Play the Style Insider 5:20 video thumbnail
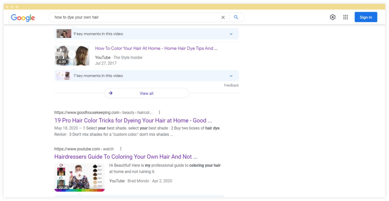 (72, 56)
